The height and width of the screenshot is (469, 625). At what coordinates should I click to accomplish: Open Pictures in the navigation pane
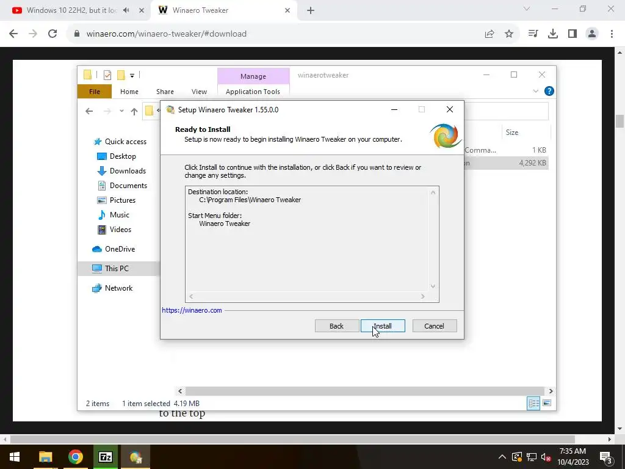point(117,200)
